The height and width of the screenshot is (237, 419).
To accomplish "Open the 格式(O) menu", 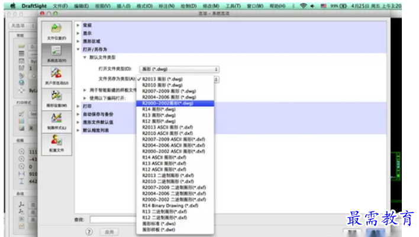I will pos(144,6).
